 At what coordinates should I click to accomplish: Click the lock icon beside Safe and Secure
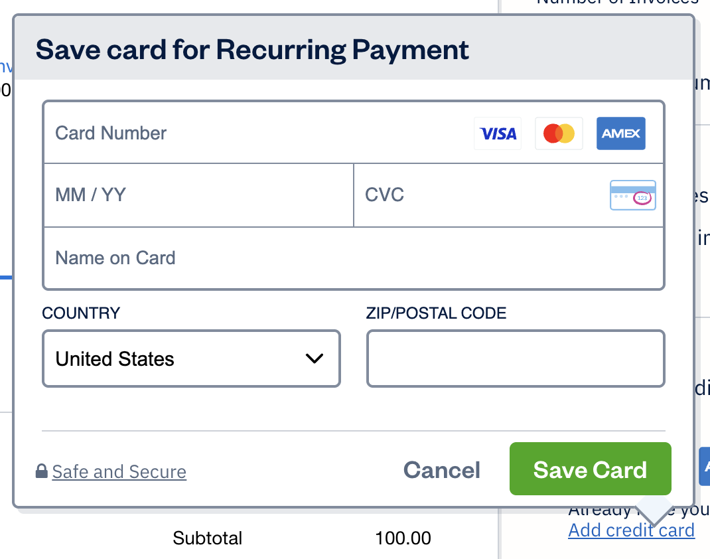pos(42,471)
